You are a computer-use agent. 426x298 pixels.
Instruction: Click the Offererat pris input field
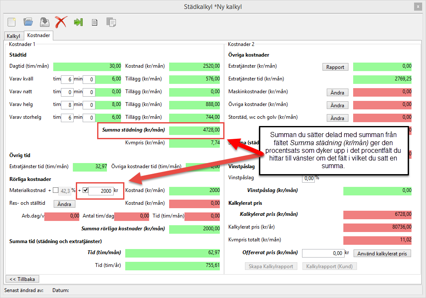322,253
